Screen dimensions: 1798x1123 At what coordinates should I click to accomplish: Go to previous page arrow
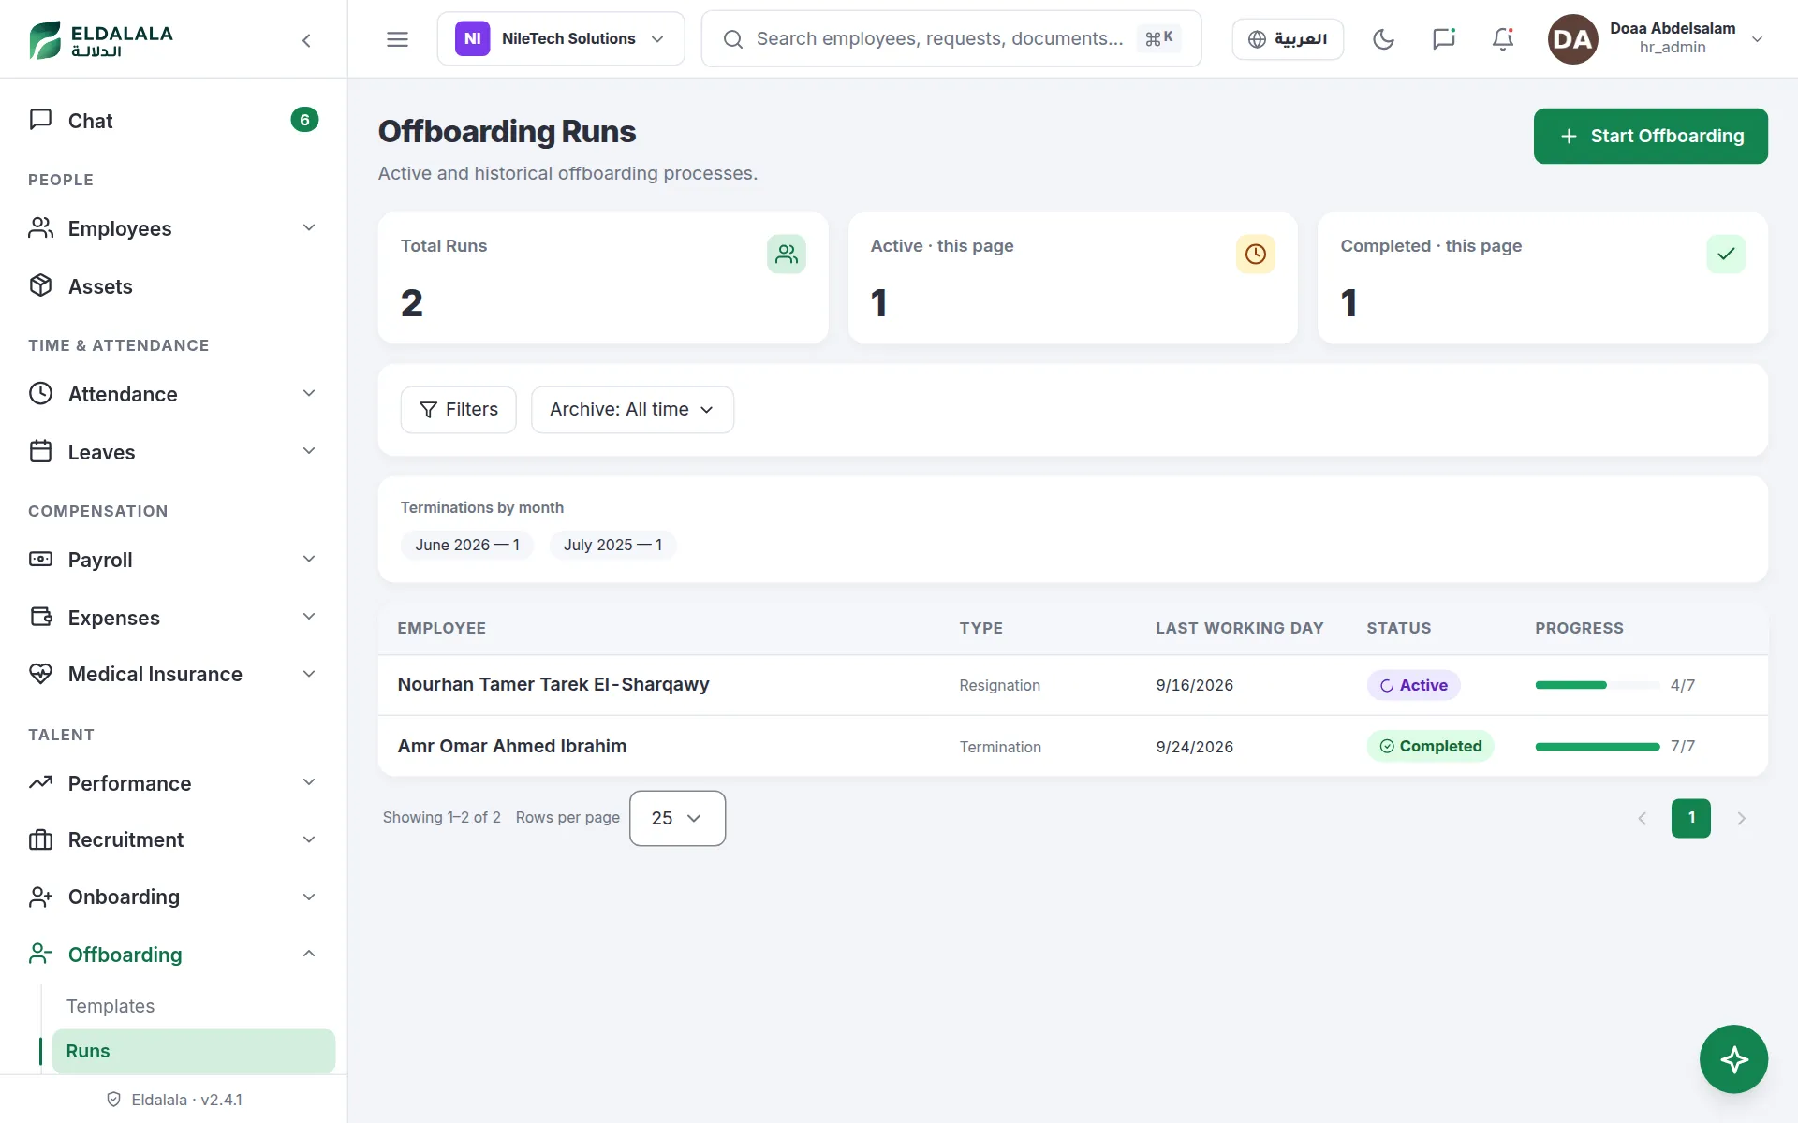pos(1642,818)
